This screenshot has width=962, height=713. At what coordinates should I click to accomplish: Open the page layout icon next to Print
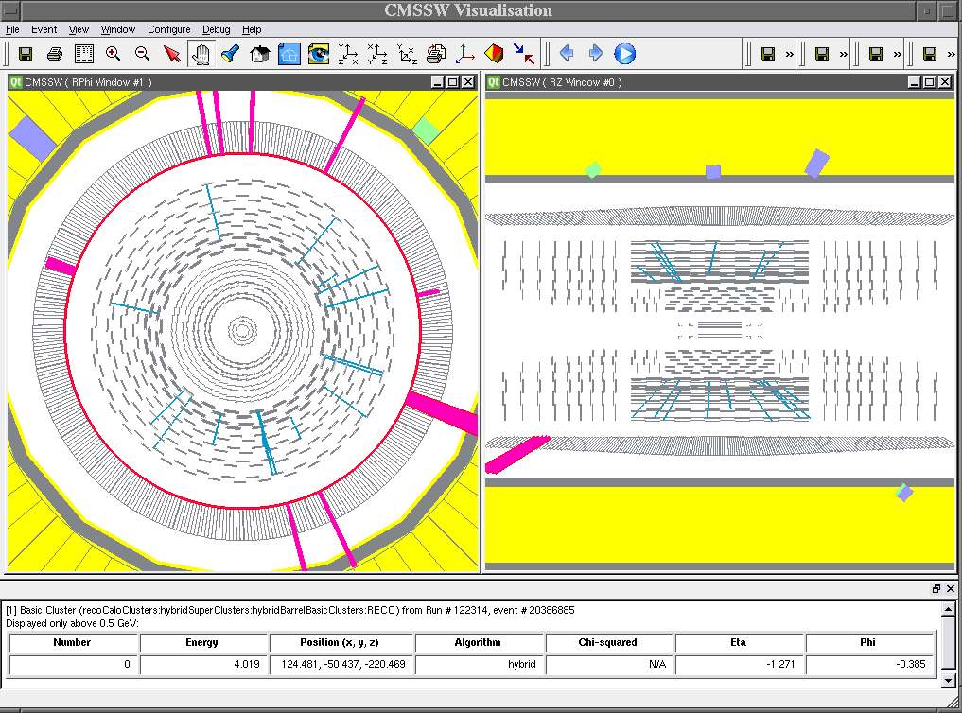point(84,54)
